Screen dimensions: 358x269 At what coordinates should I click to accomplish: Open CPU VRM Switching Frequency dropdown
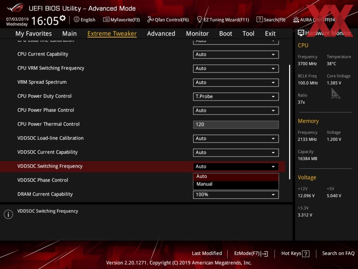pyautogui.click(x=236, y=69)
